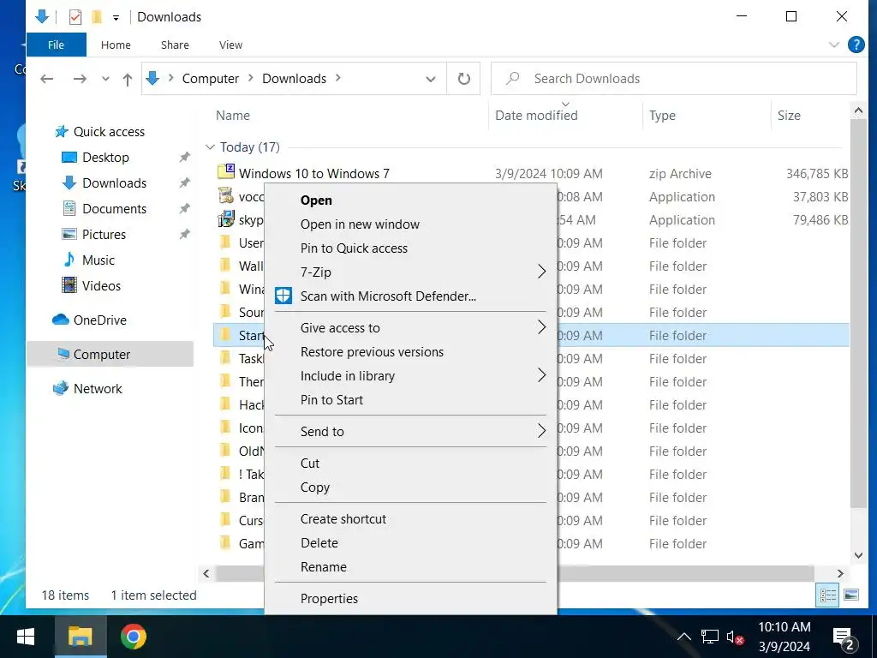Choose Copy in the context menu
Screen dimensions: 877x658
pos(315,488)
